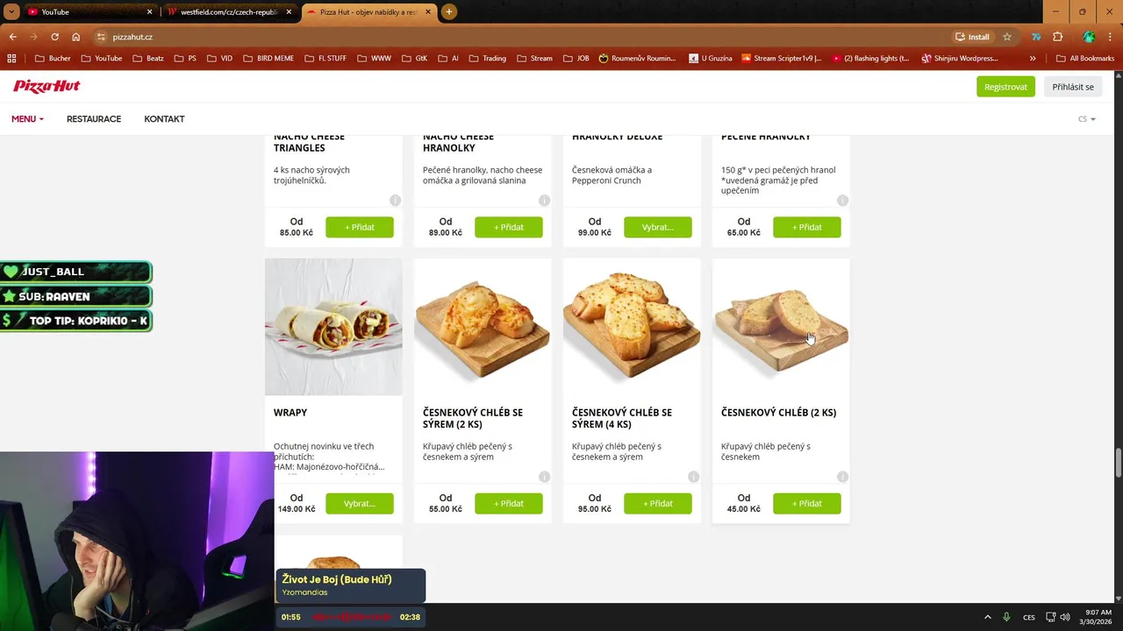Expand the hidden bookmarks overflow chevron

[x=1033, y=59]
